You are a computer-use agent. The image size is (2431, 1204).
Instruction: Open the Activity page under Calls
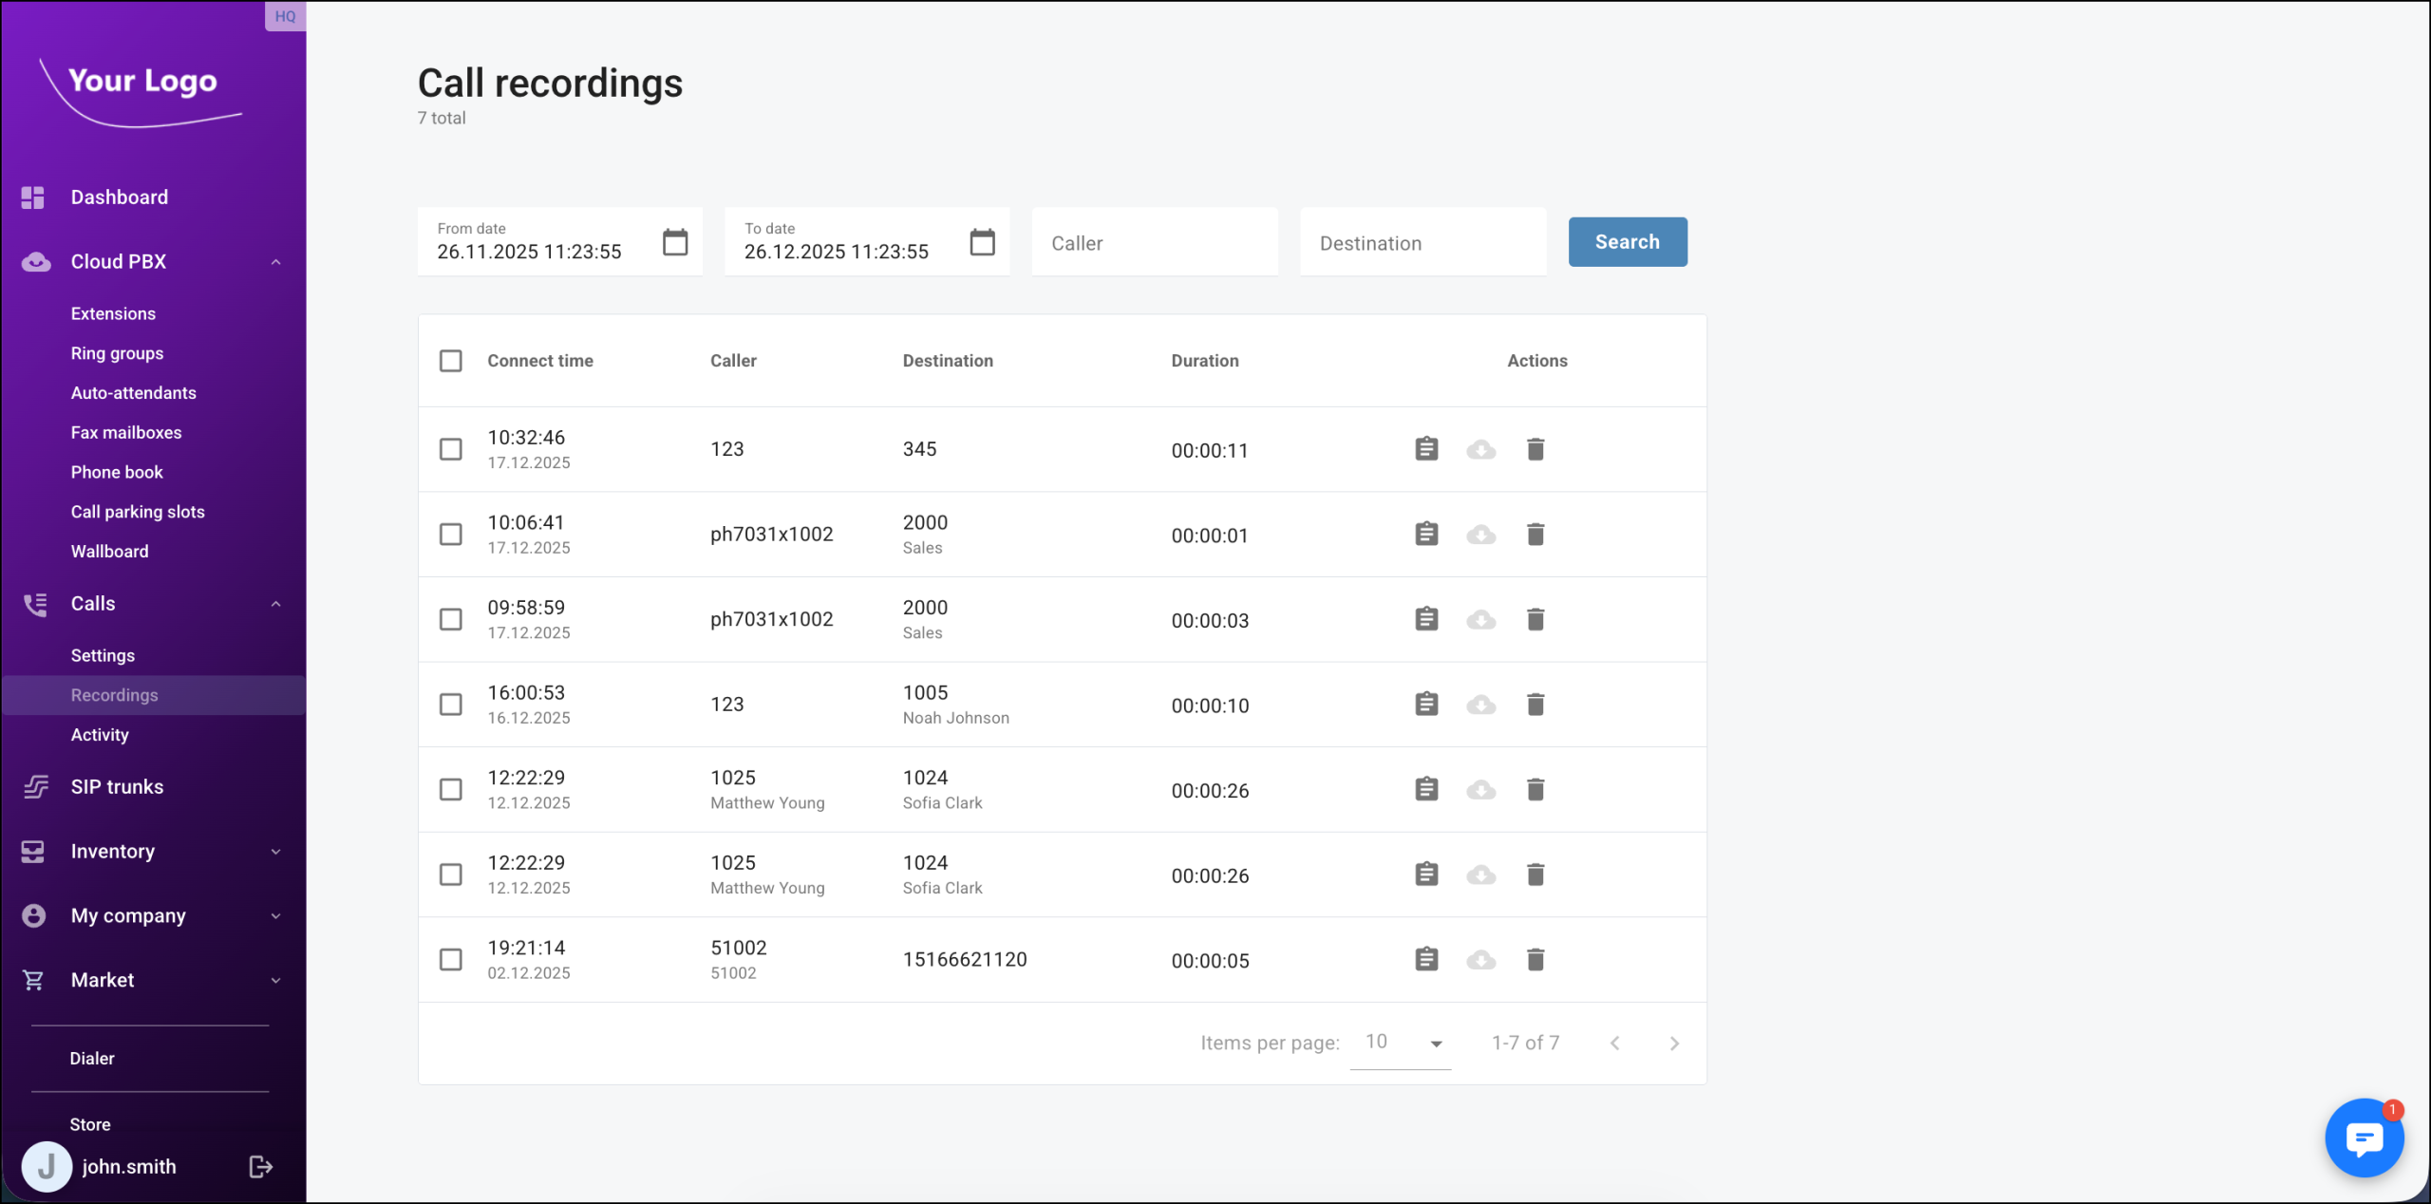pos(100,735)
